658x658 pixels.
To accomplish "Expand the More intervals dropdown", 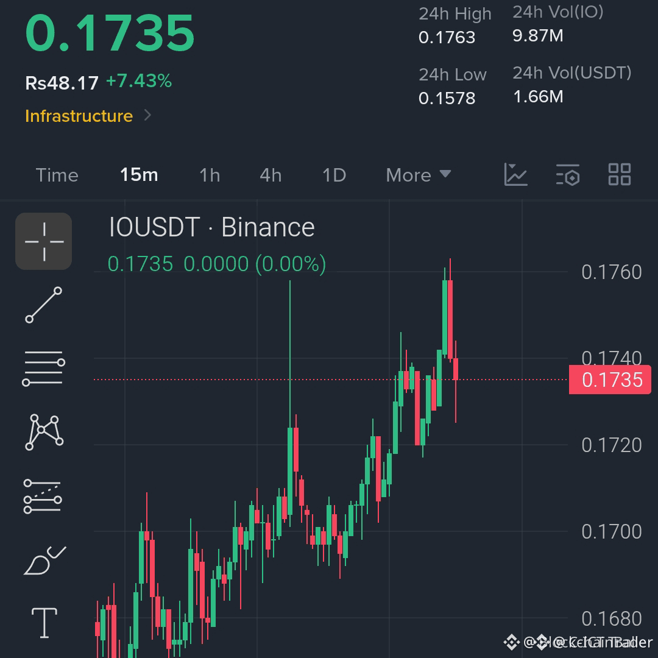I will pos(419,175).
